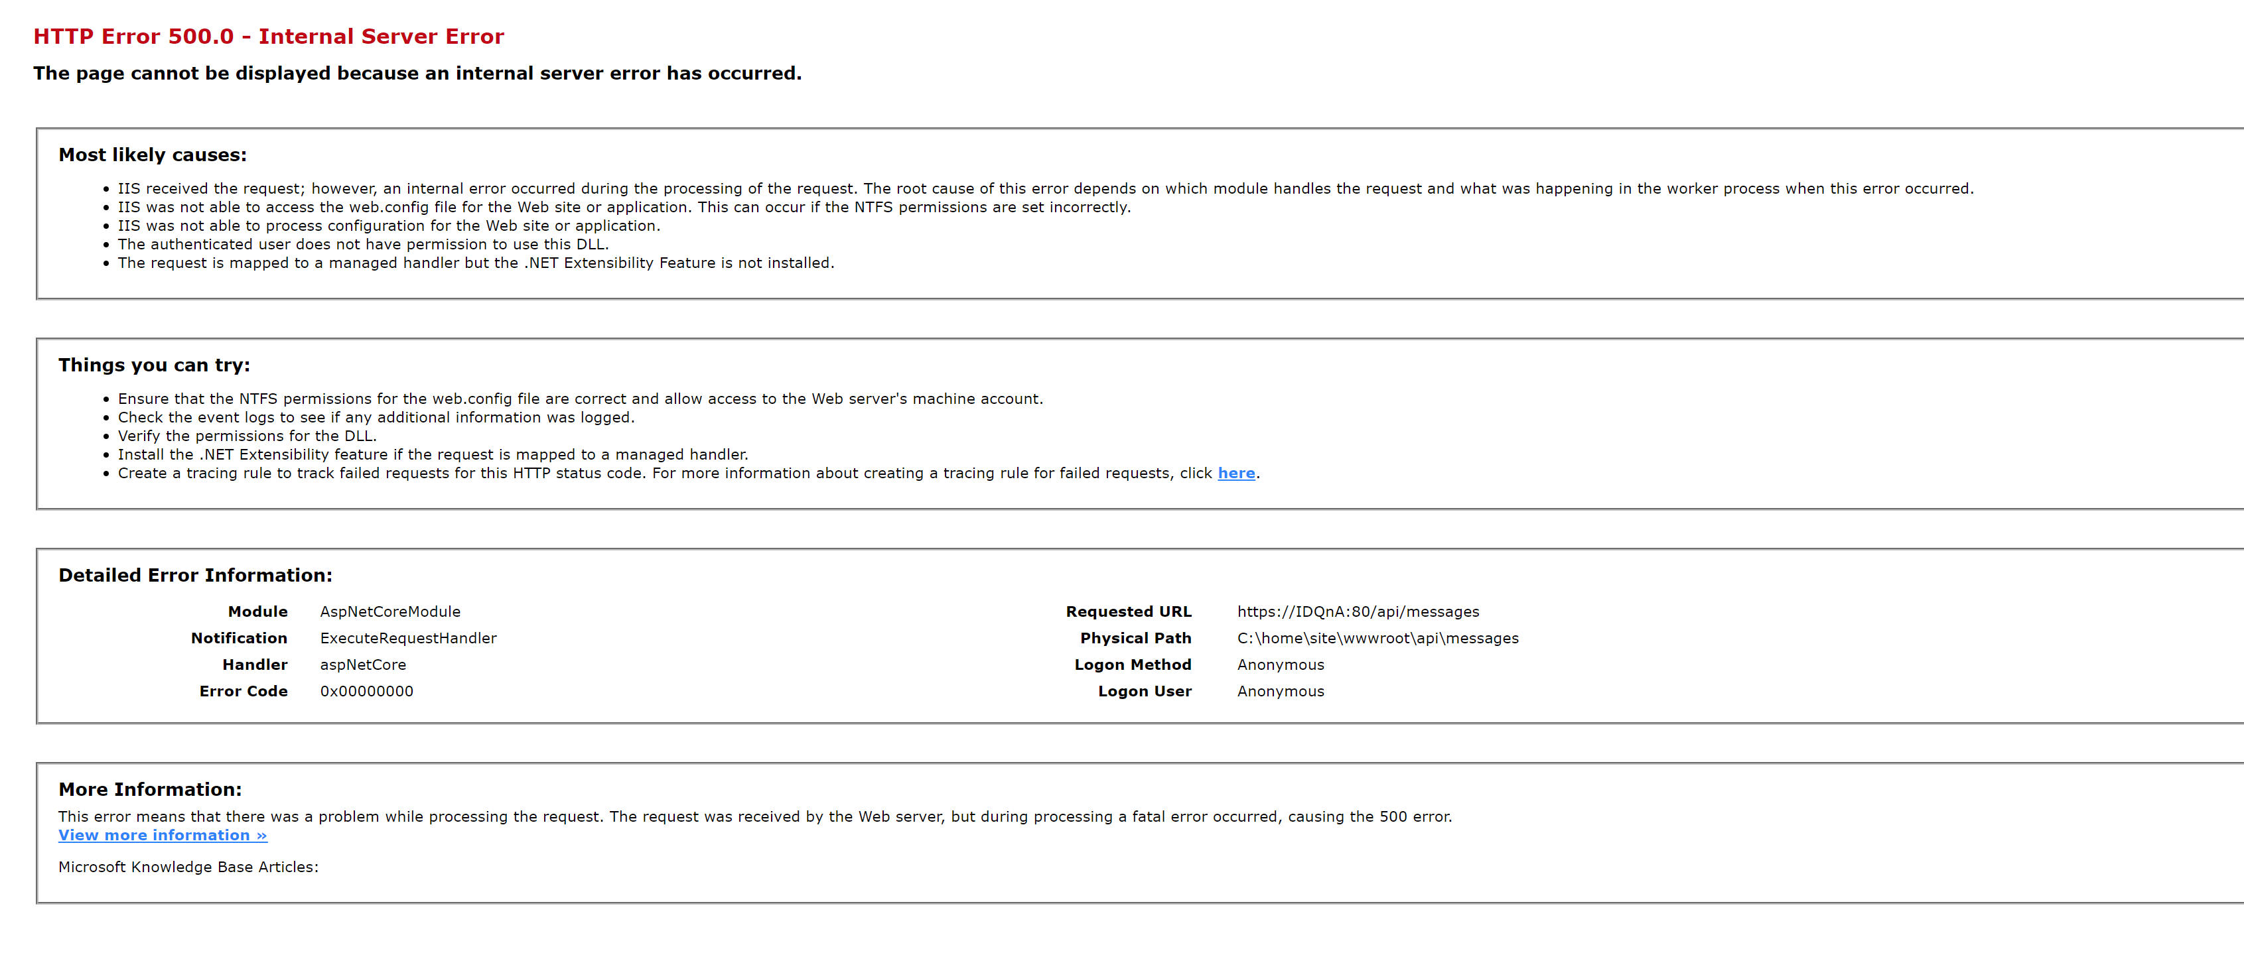Click the 'Physical Path' label
The image size is (2244, 957).
[x=1136, y=638]
